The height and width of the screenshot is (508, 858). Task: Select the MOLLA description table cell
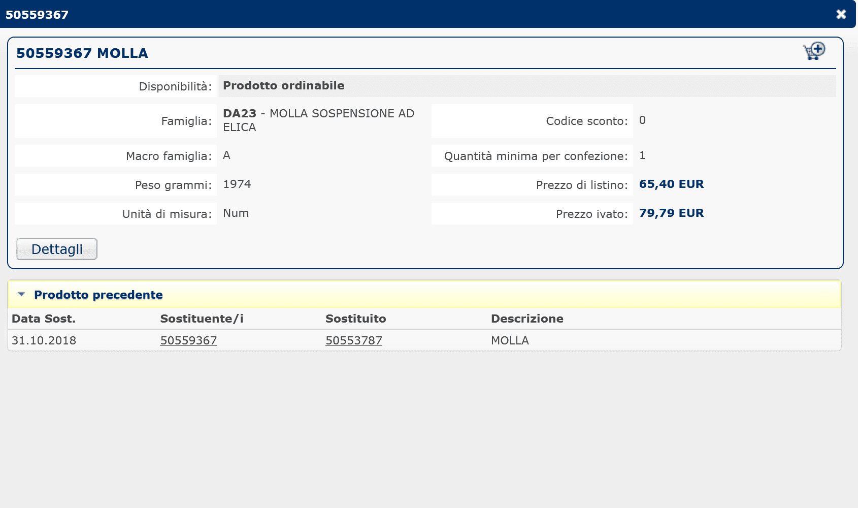coord(510,340)
